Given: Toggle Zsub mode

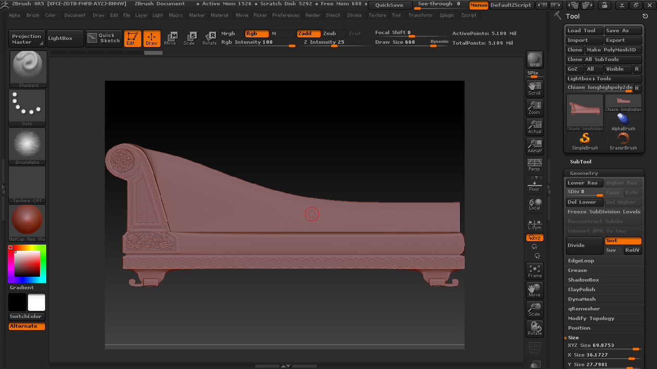Looking at the screenshot, I should (x=334, y=34).
